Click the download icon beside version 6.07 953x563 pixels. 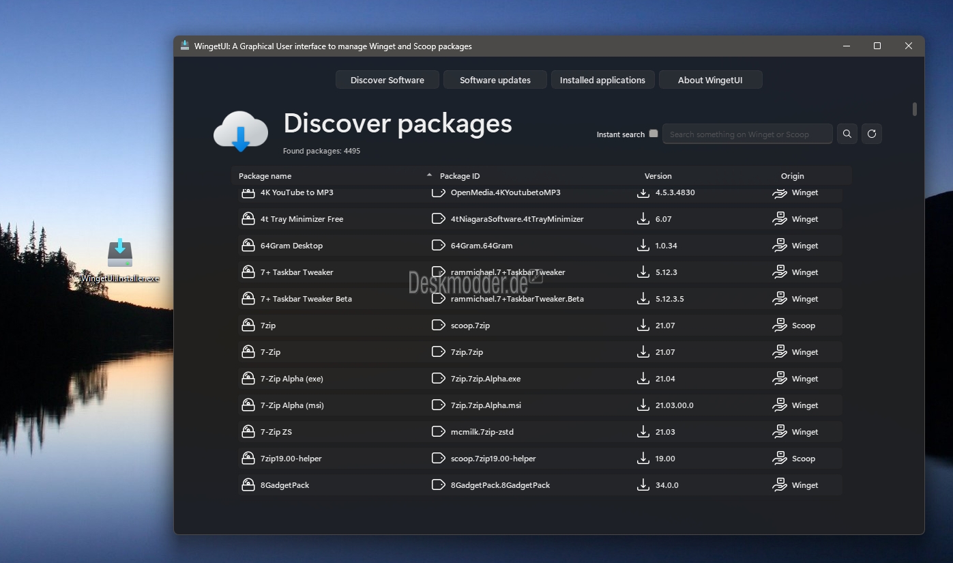[643, 218]
